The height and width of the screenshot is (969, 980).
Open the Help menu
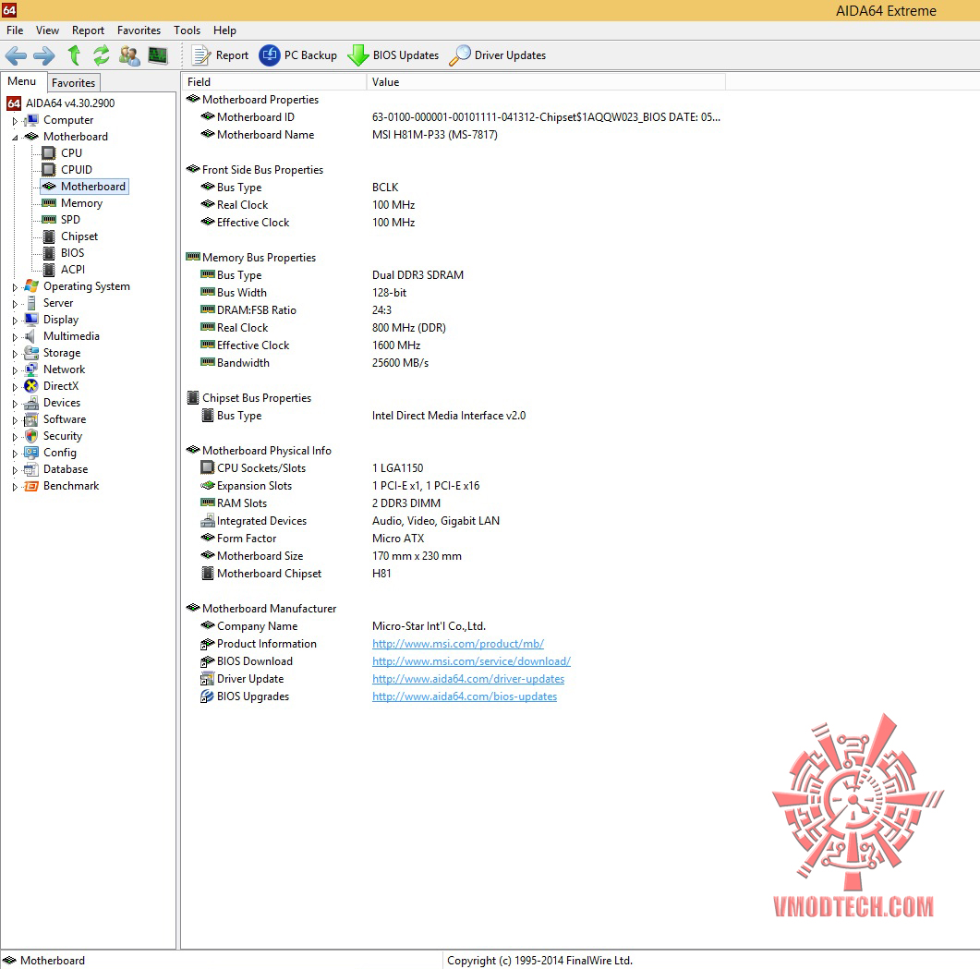[224, 30]
